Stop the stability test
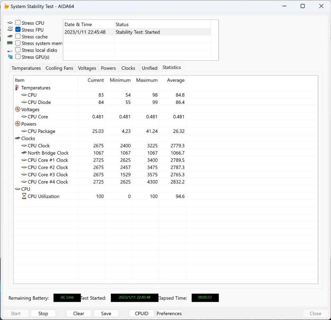Image resolution: width=331 pixels, height=320 pixels. pyautogui.click(x=43, y=313)
